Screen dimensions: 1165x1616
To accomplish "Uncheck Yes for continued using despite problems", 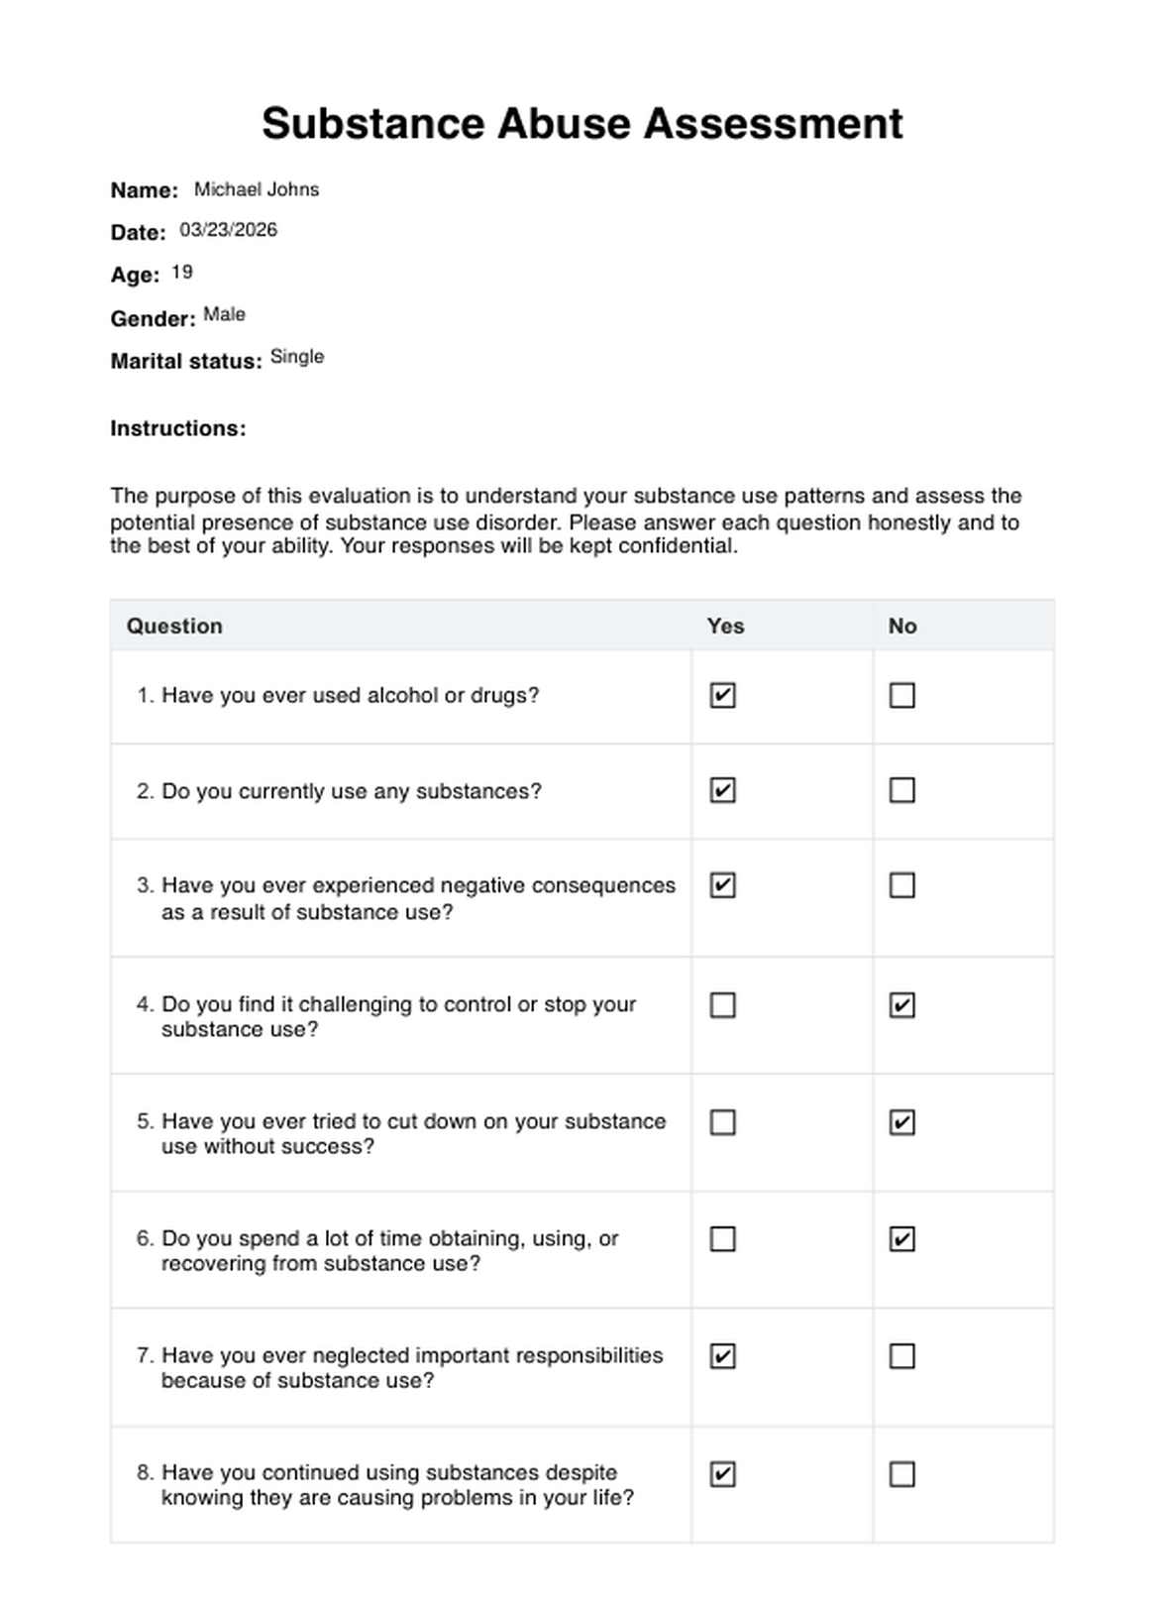I will (723, 1474).
